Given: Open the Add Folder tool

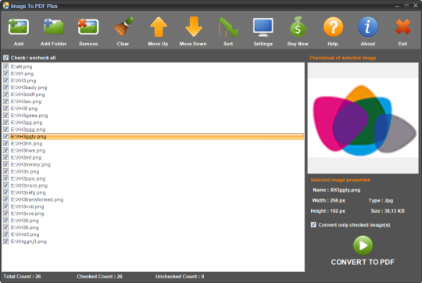Looking at the screenshot, I should (x=54, y=27).
